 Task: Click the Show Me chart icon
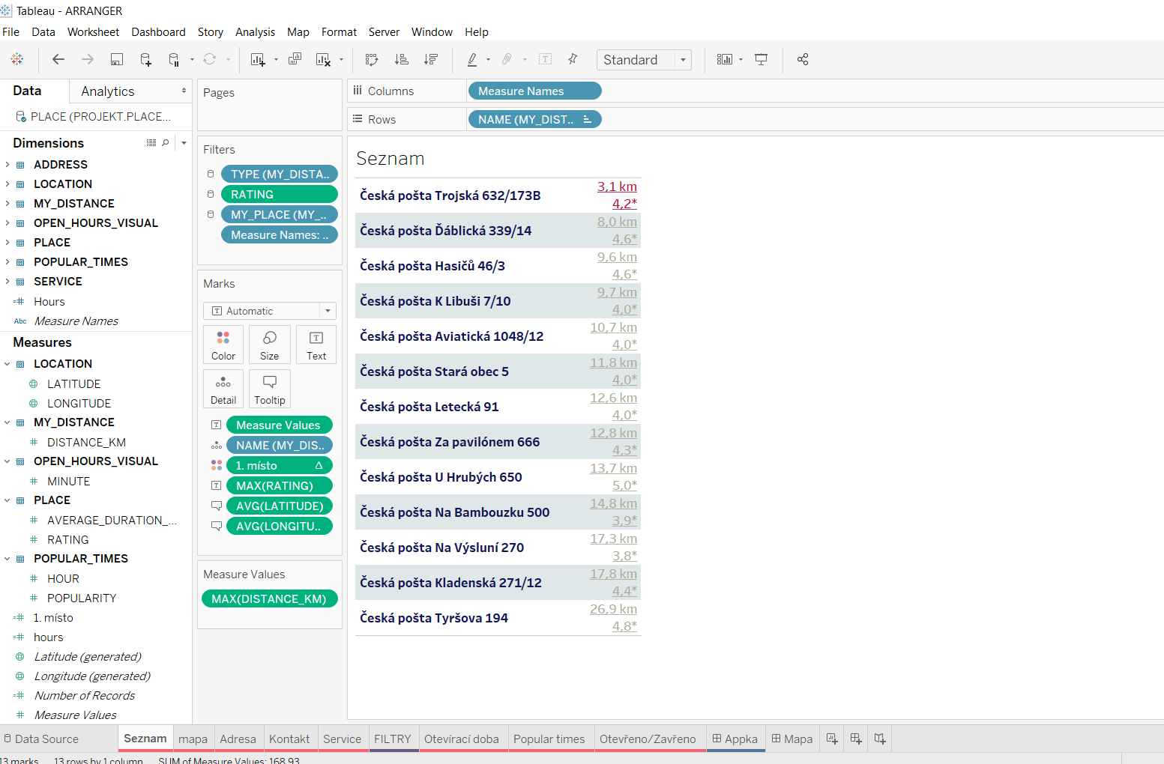[x=725, y=59]
